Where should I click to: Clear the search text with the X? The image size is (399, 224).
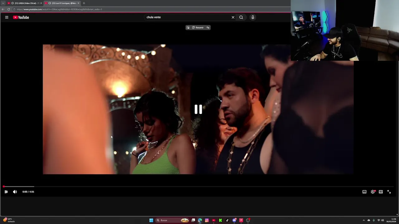[233, 17]
